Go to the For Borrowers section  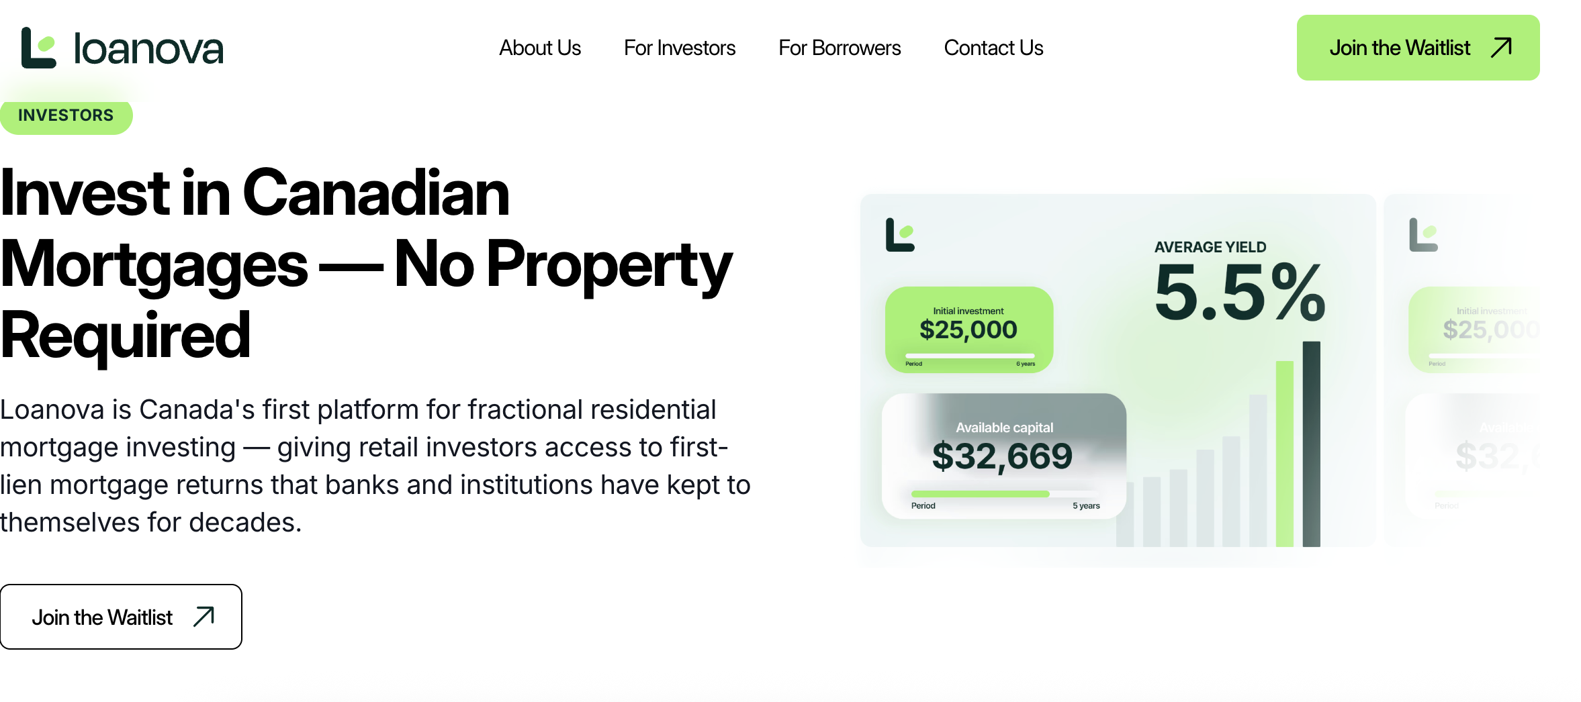pyautogui.click(x=840, y=48)
